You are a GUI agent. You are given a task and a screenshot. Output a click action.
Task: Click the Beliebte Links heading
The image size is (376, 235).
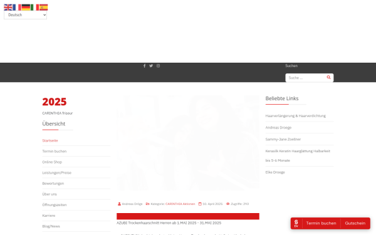[x=282, y=98]
